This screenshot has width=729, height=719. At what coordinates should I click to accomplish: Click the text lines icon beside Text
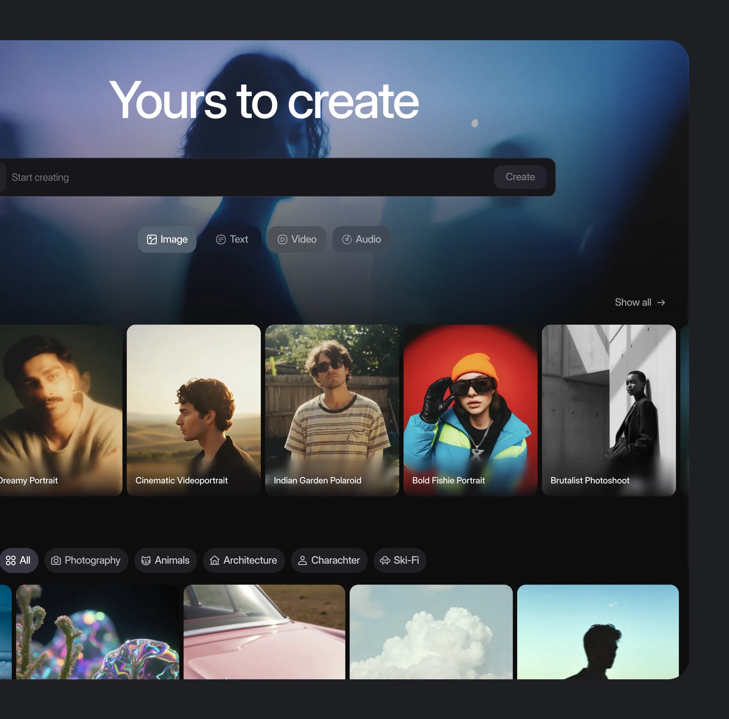coord(221,239)
